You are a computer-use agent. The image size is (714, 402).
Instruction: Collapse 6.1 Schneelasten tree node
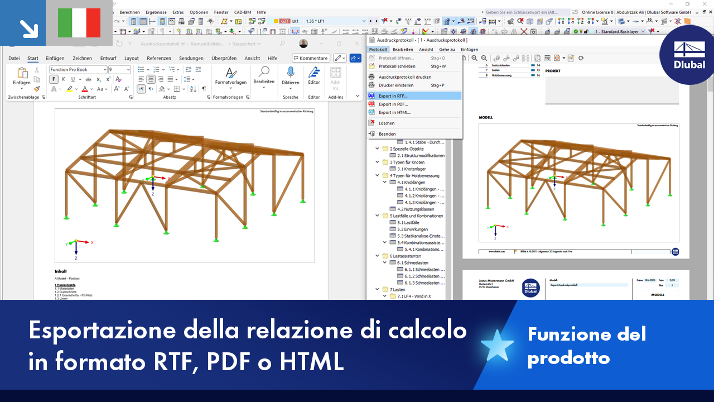[x=385, y=263]
